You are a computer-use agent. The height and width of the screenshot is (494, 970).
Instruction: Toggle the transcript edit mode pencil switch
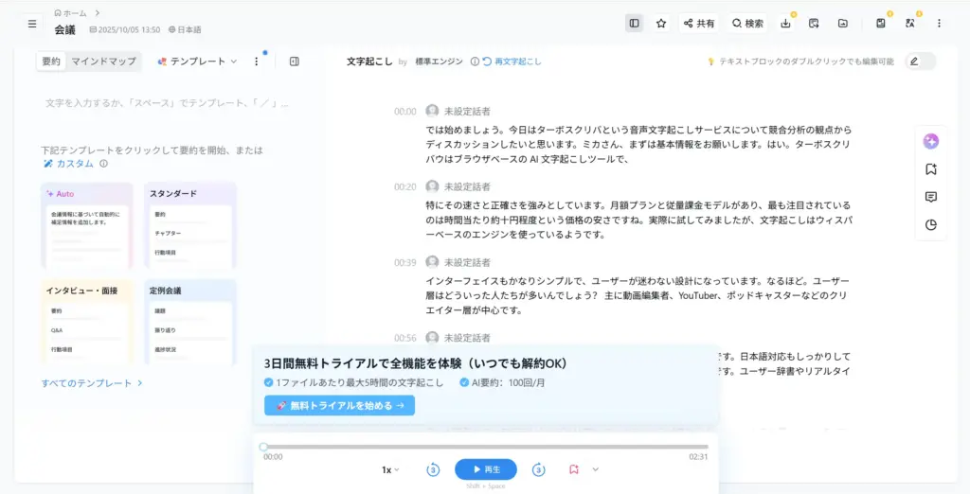(921, 62)
